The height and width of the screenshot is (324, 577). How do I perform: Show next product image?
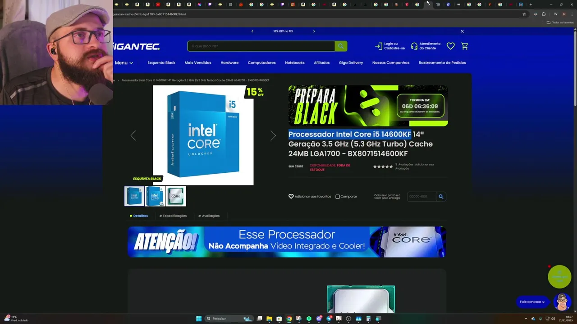pyautogui.click(x=273, y=135)
